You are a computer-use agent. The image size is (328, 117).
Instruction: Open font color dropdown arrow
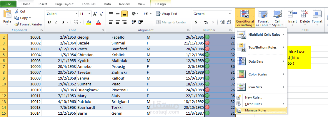[x=102, y=22]
